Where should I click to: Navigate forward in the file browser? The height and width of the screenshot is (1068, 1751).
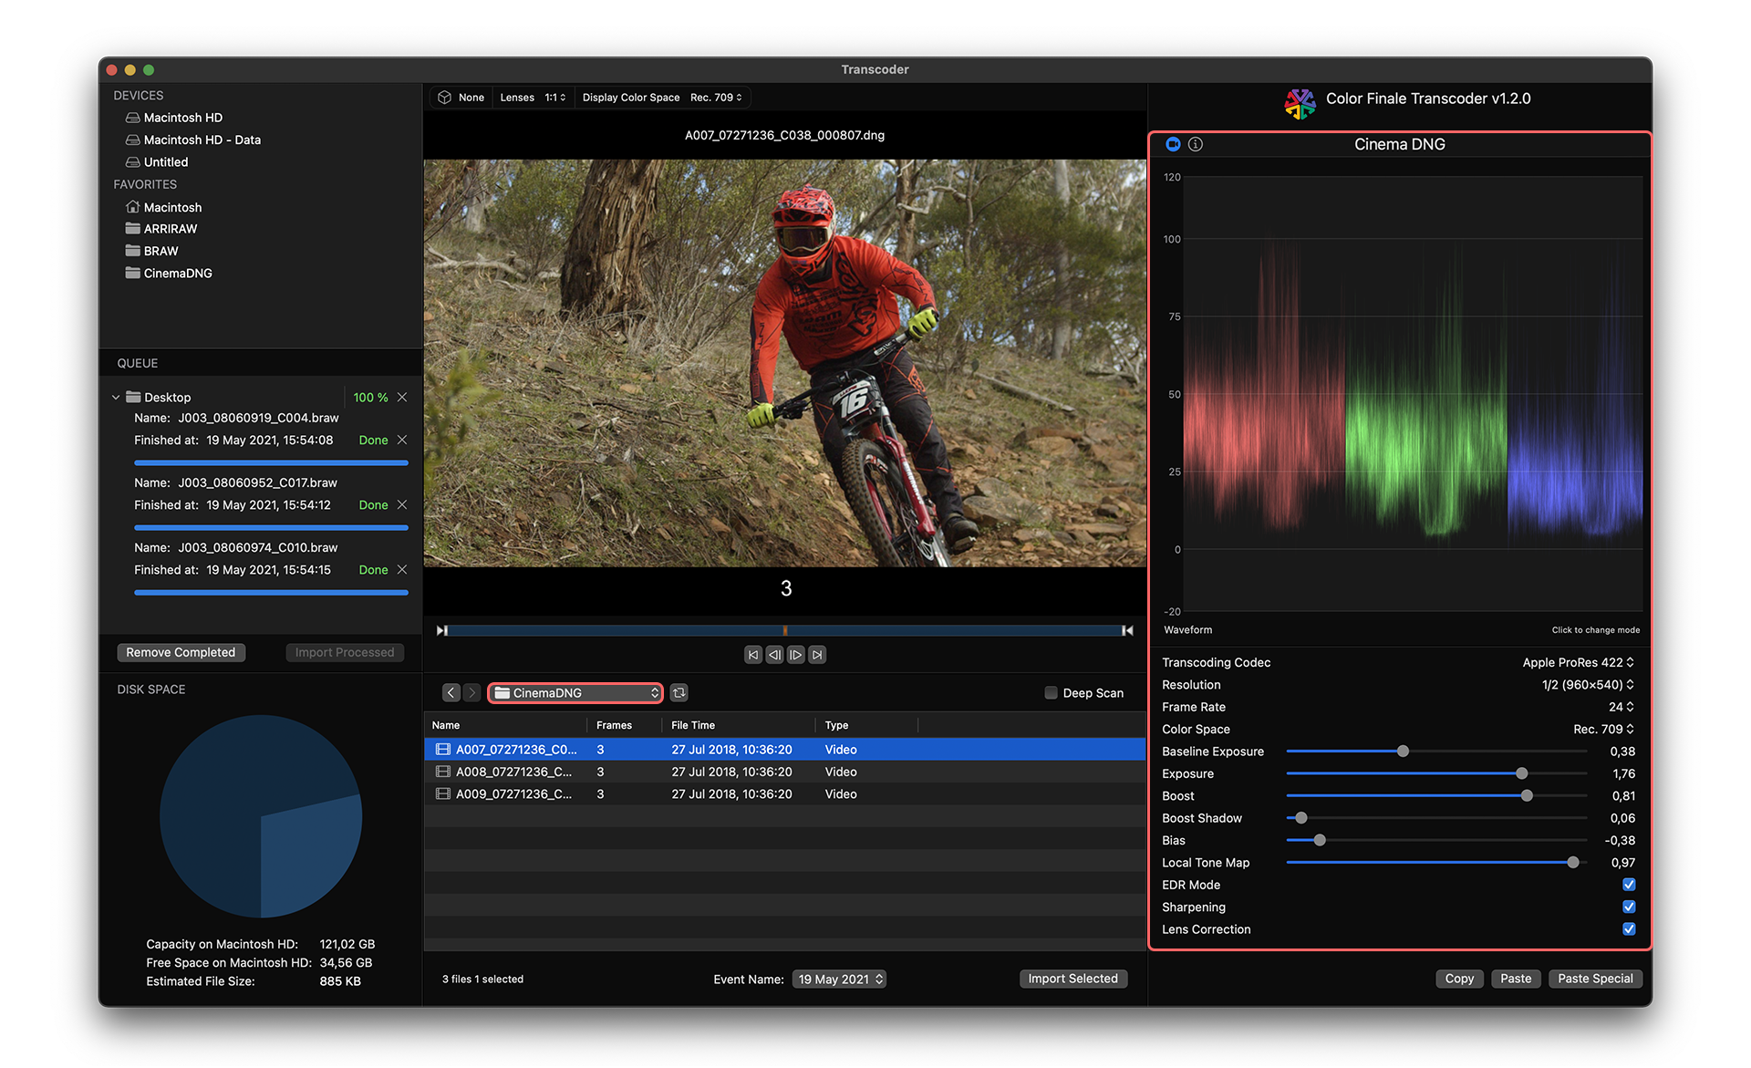coord(471,693)
